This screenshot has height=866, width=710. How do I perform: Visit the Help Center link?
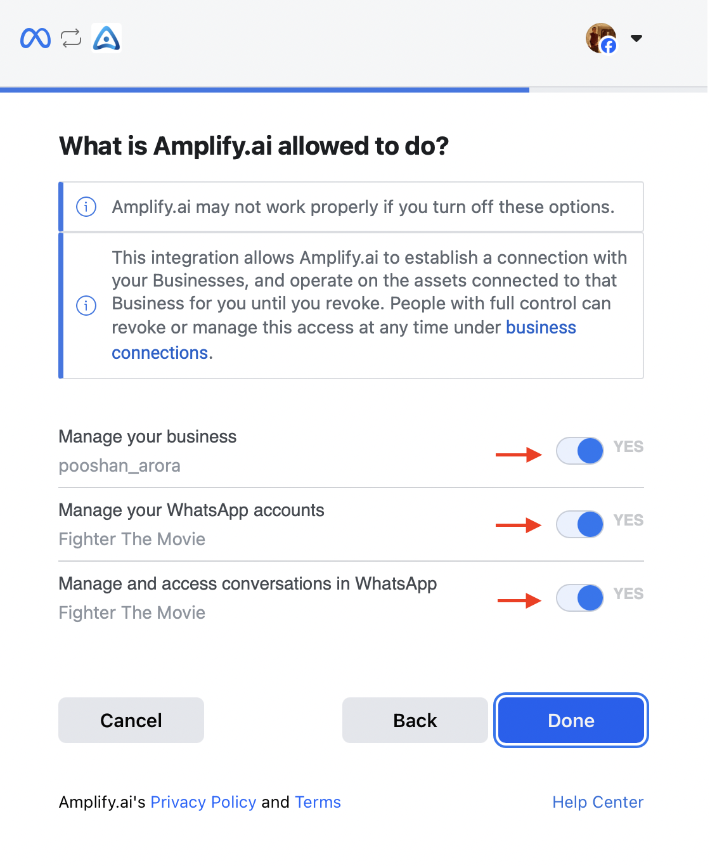point(598,802)
